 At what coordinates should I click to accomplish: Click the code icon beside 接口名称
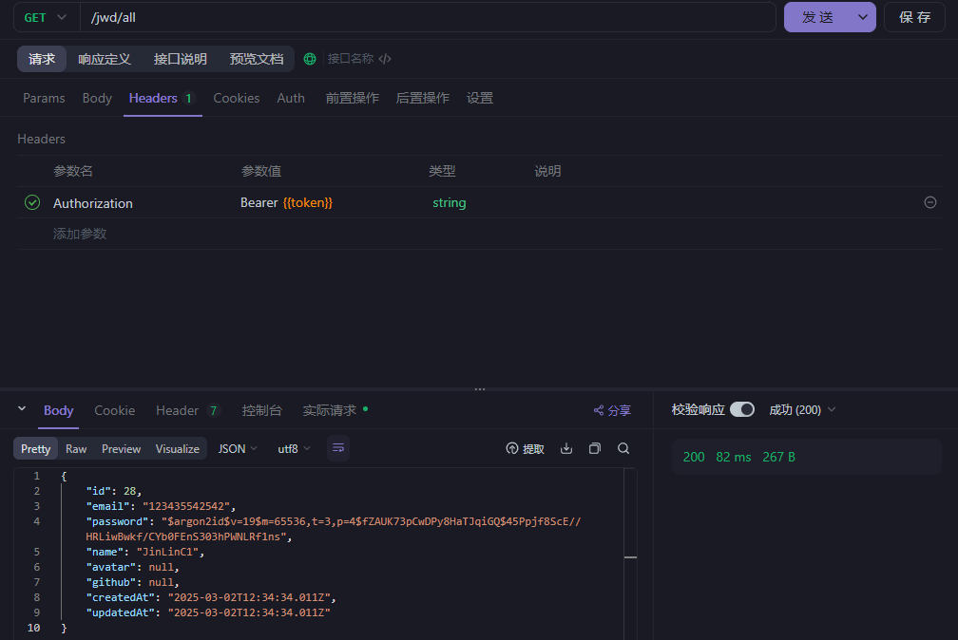(385, 59)
